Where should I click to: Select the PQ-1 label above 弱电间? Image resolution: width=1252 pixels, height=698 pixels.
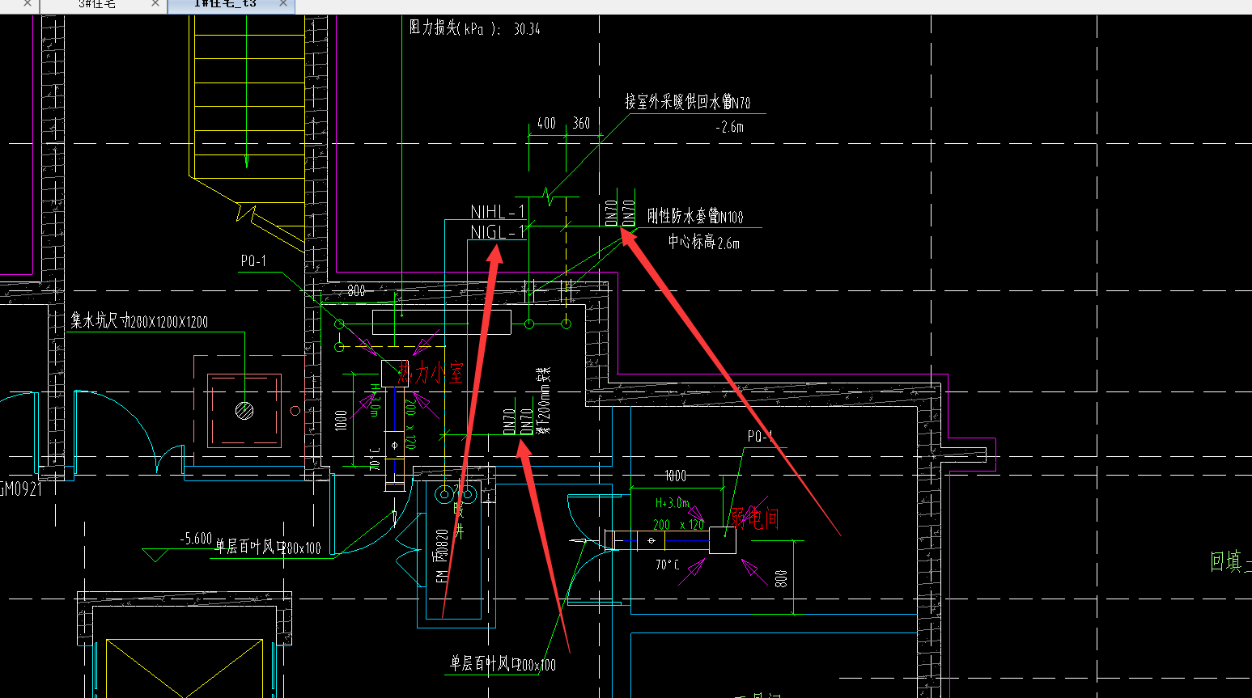pyautogui.click(x=760, y=437)
